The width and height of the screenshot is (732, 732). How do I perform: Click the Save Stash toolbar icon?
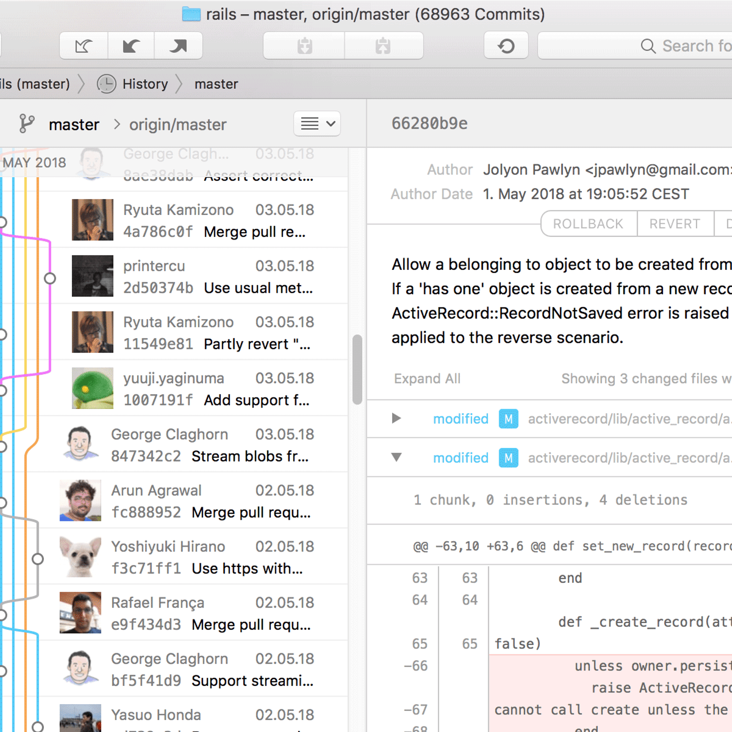[x=304, y=46]
